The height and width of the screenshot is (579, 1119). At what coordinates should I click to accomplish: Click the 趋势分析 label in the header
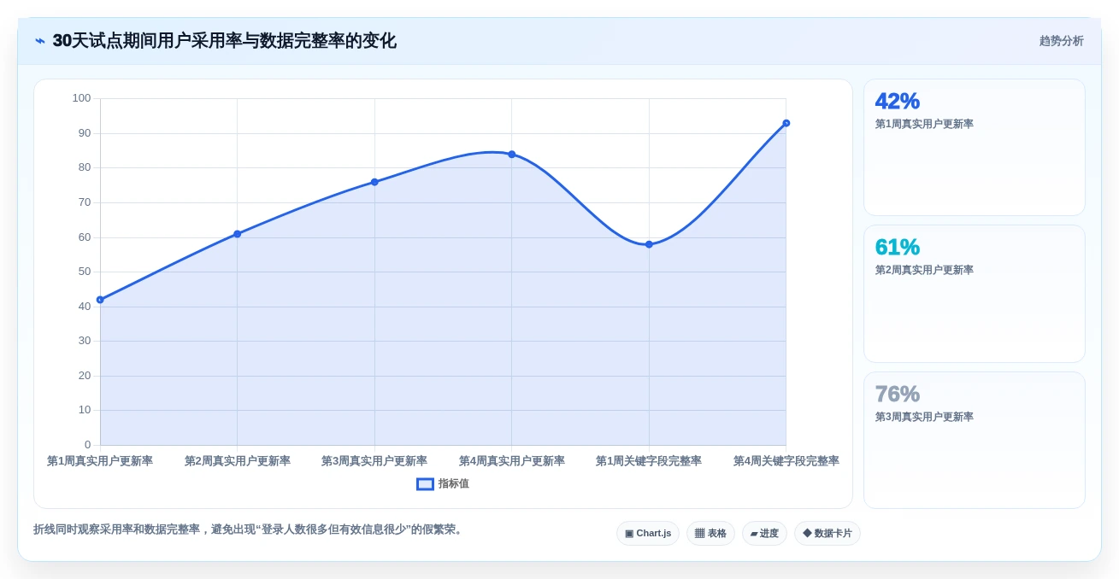pos(1061,41)
